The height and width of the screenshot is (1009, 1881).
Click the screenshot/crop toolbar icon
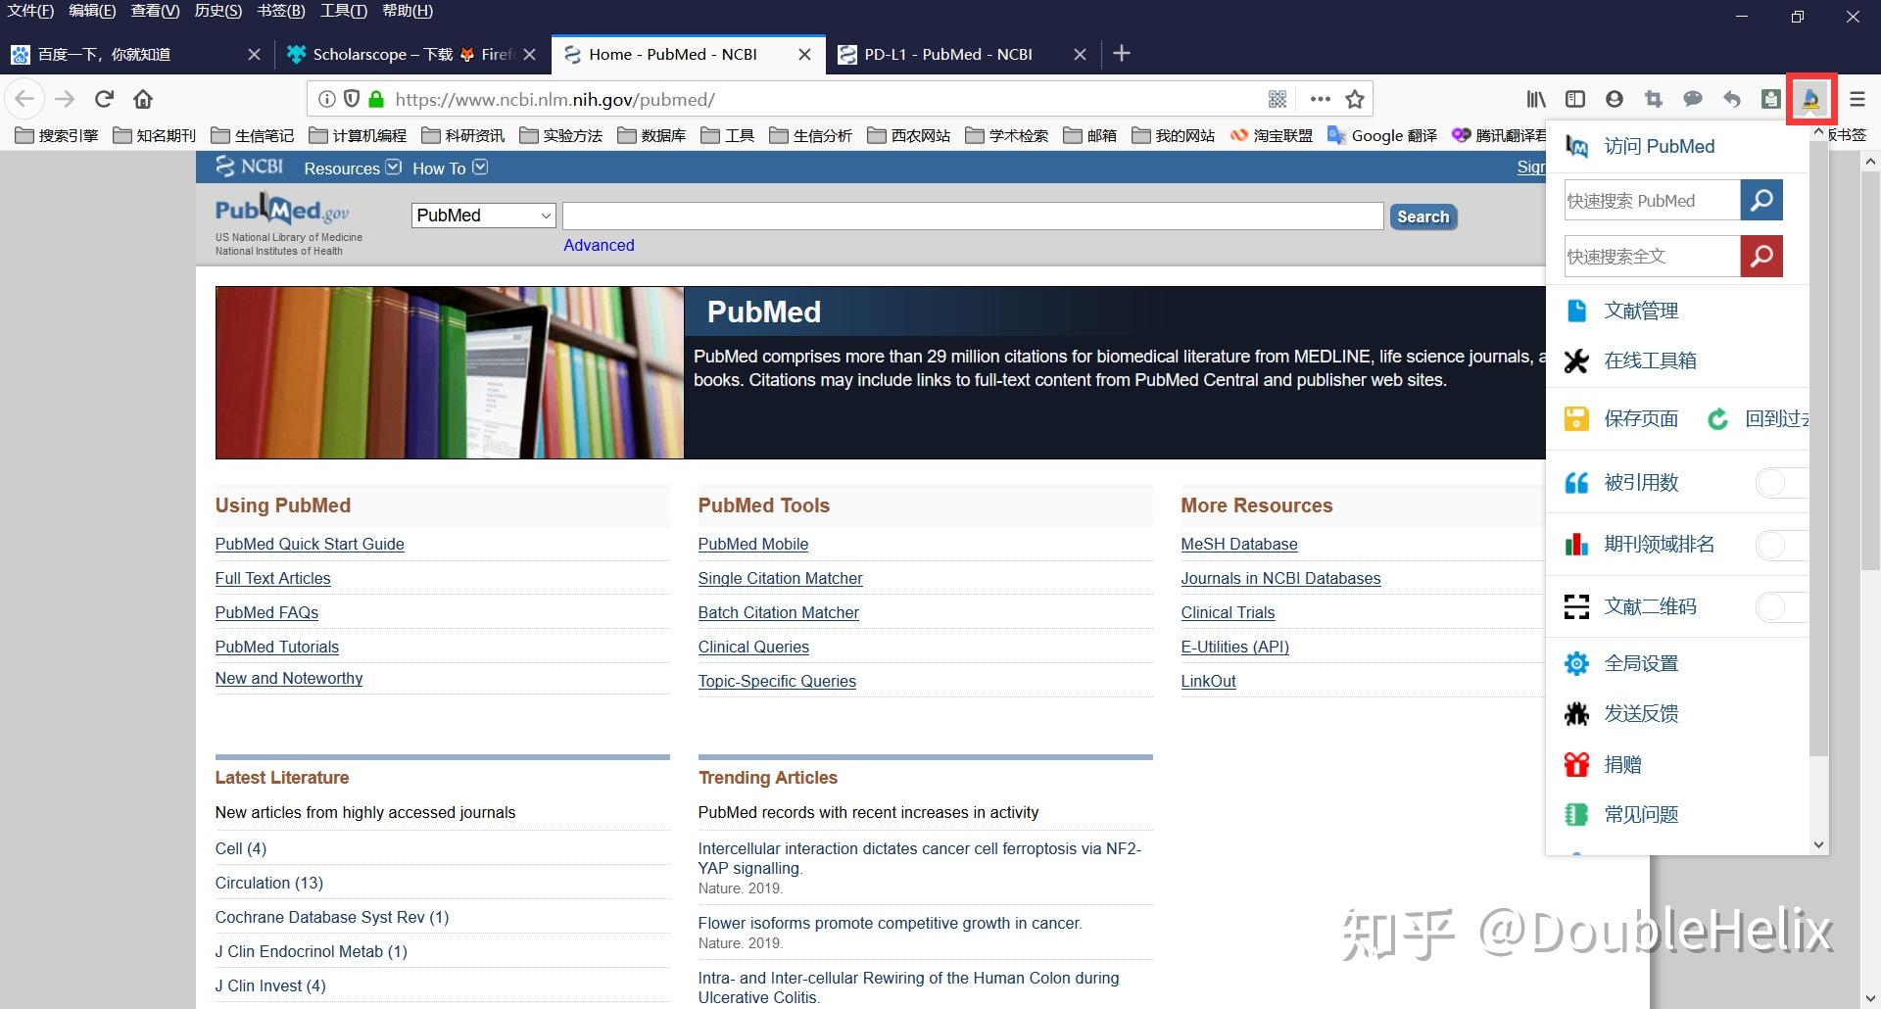point(1653,98)
